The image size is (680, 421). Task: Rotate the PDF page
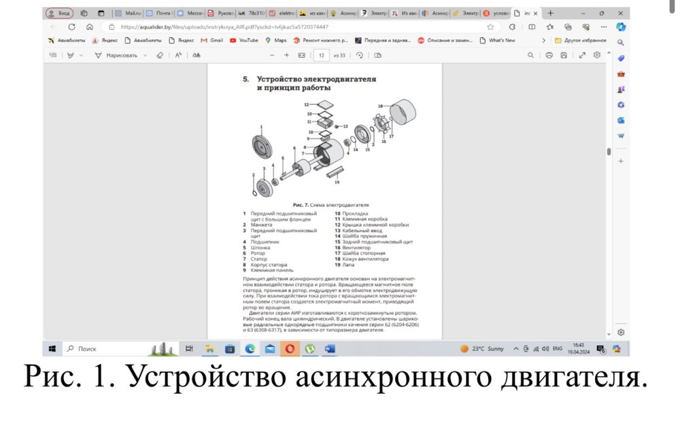pos(360,56)
